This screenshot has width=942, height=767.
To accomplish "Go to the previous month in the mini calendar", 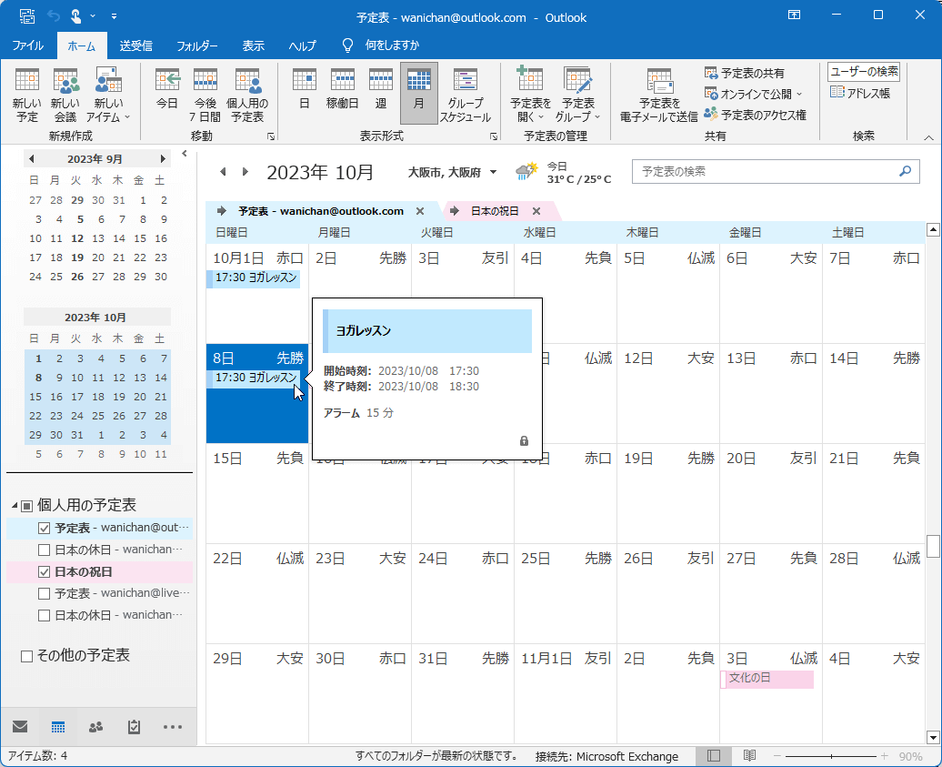I will [31, 158].
